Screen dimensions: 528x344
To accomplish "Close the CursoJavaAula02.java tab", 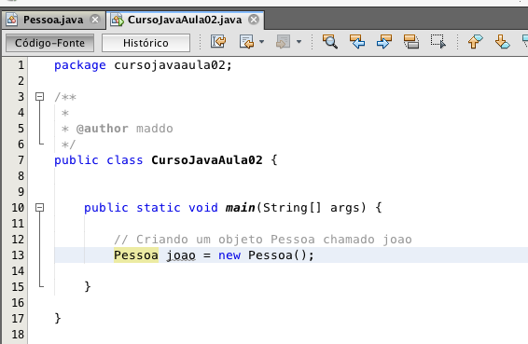I will [254, 20].
